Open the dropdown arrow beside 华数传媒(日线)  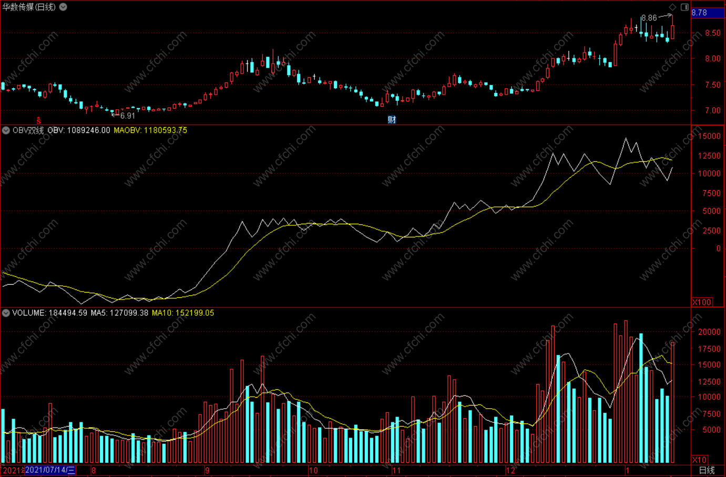tap(63, 7)
